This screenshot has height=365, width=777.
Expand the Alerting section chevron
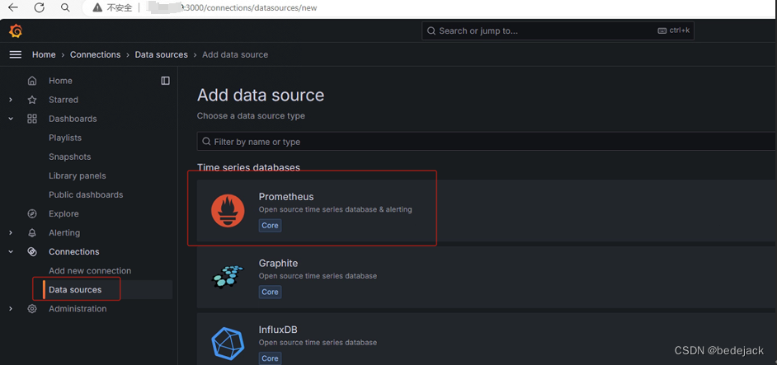(11, 233)
